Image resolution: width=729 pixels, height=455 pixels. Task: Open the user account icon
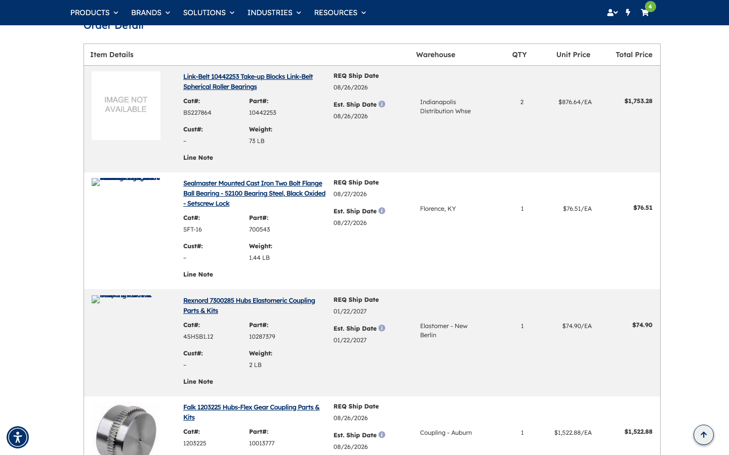[x=612, y=13]
